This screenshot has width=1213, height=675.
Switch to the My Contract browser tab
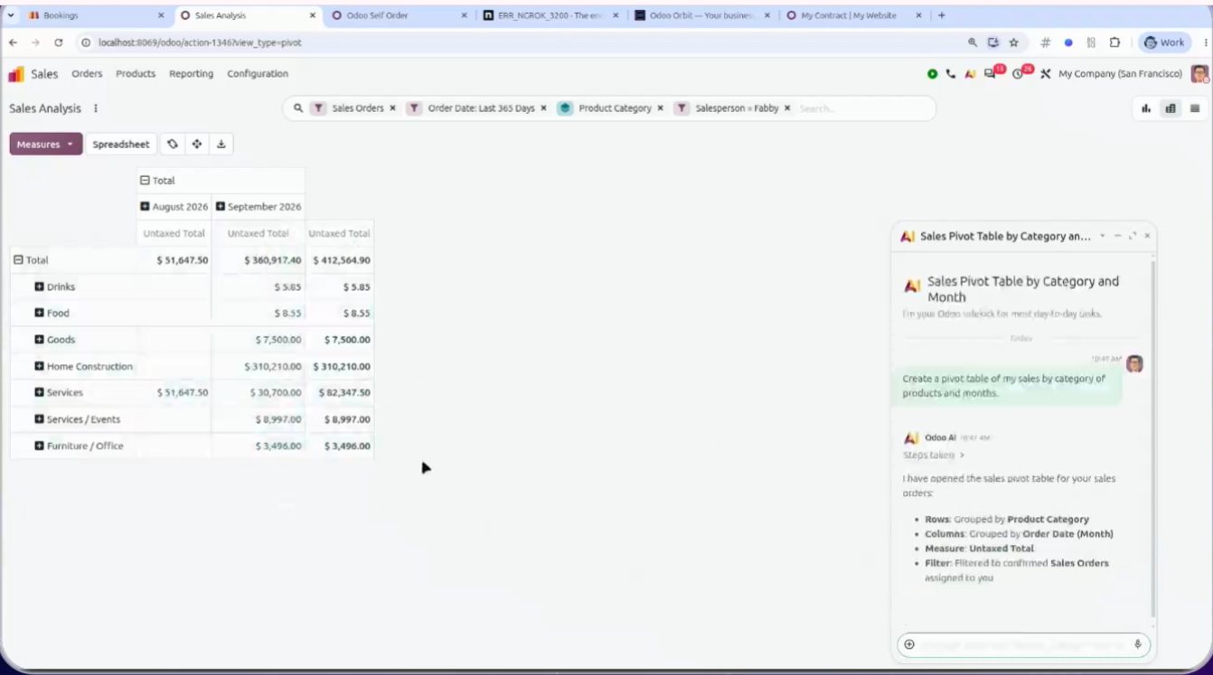tap(854, 15)
